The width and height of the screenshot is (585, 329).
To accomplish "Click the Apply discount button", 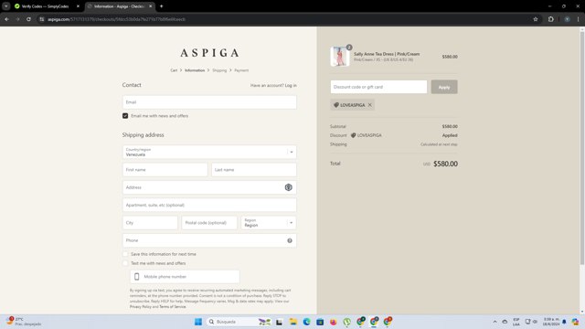I will pos(444,87).
